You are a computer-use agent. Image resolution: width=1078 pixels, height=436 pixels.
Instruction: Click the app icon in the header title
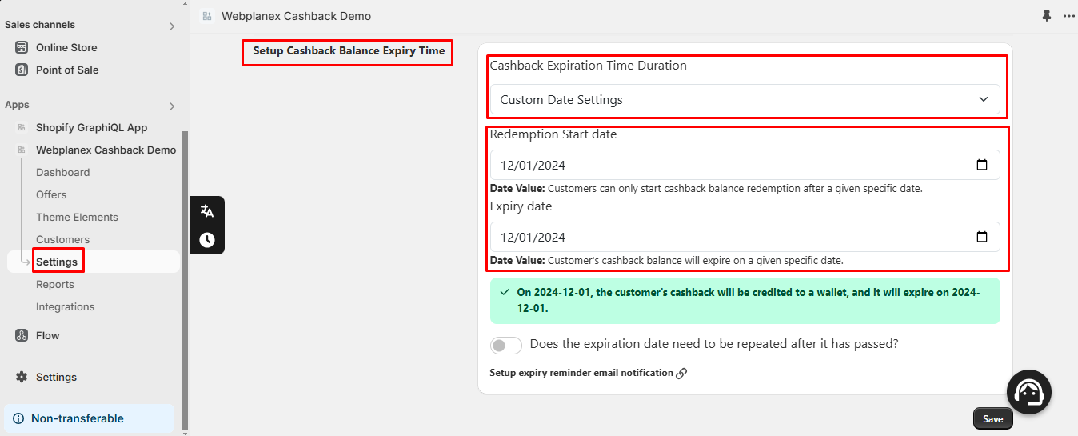pos(207,16)
